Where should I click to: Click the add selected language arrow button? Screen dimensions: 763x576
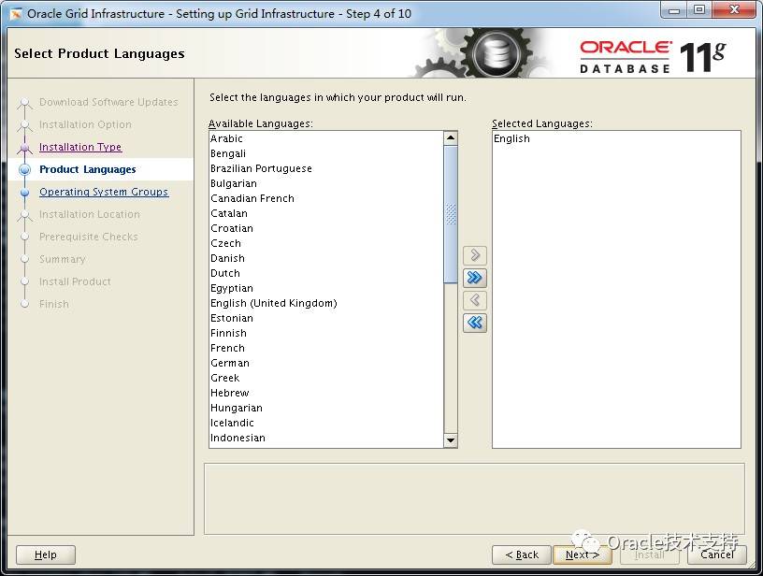tap(475, 255)
